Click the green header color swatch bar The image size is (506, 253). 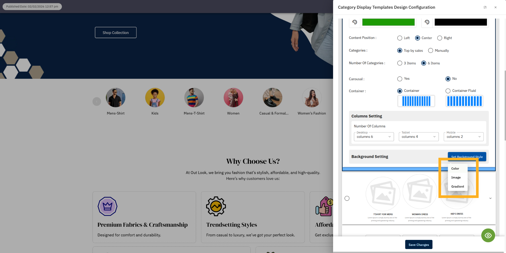(x=388, y=22)
